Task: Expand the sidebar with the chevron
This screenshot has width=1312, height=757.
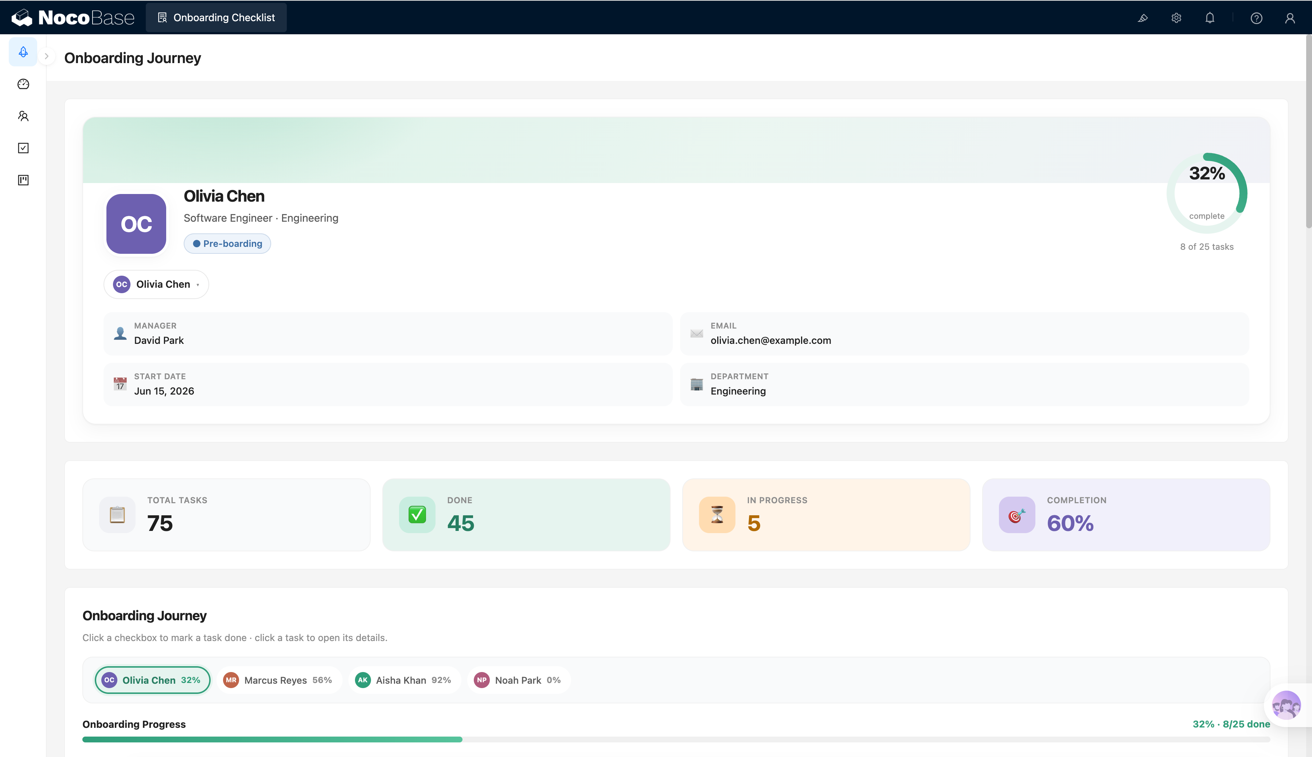Action: click(x=47, y=56)
